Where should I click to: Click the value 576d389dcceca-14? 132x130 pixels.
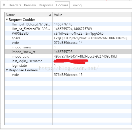pyautogui.click(x=68, y=43)
